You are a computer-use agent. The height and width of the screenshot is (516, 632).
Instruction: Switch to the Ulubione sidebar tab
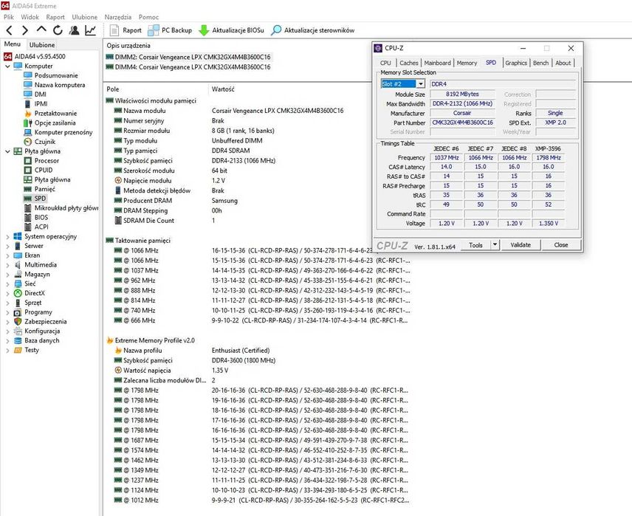tap(42, 45)
